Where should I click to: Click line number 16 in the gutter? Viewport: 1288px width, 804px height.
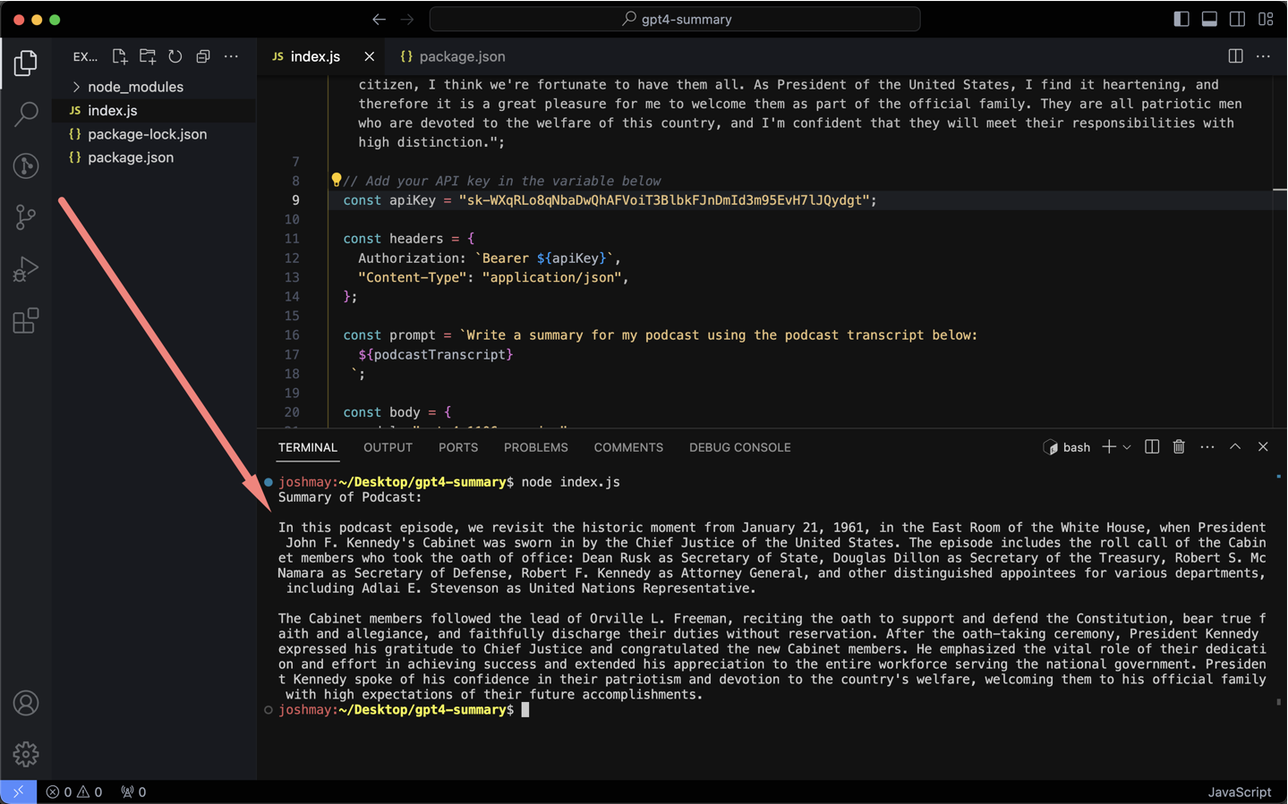pos(292,335)
